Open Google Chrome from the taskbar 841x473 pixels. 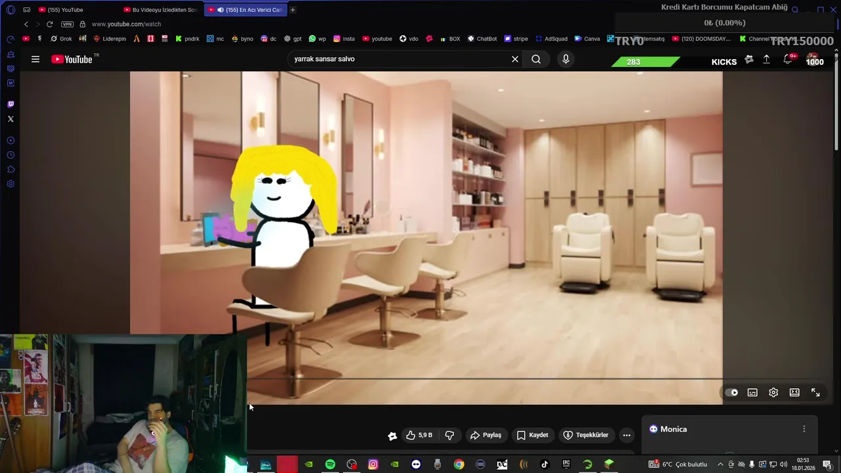click(459, 464)
